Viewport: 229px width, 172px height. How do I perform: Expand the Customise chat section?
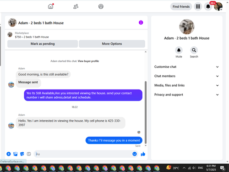[x=186, y=67]
